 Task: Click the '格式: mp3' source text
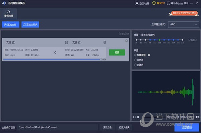tap(10, 55)
